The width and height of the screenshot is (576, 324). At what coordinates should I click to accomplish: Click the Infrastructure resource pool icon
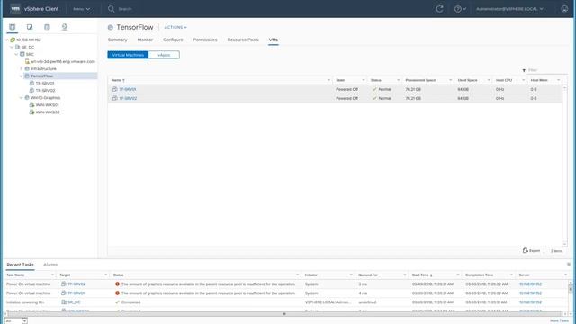[27, 68]
